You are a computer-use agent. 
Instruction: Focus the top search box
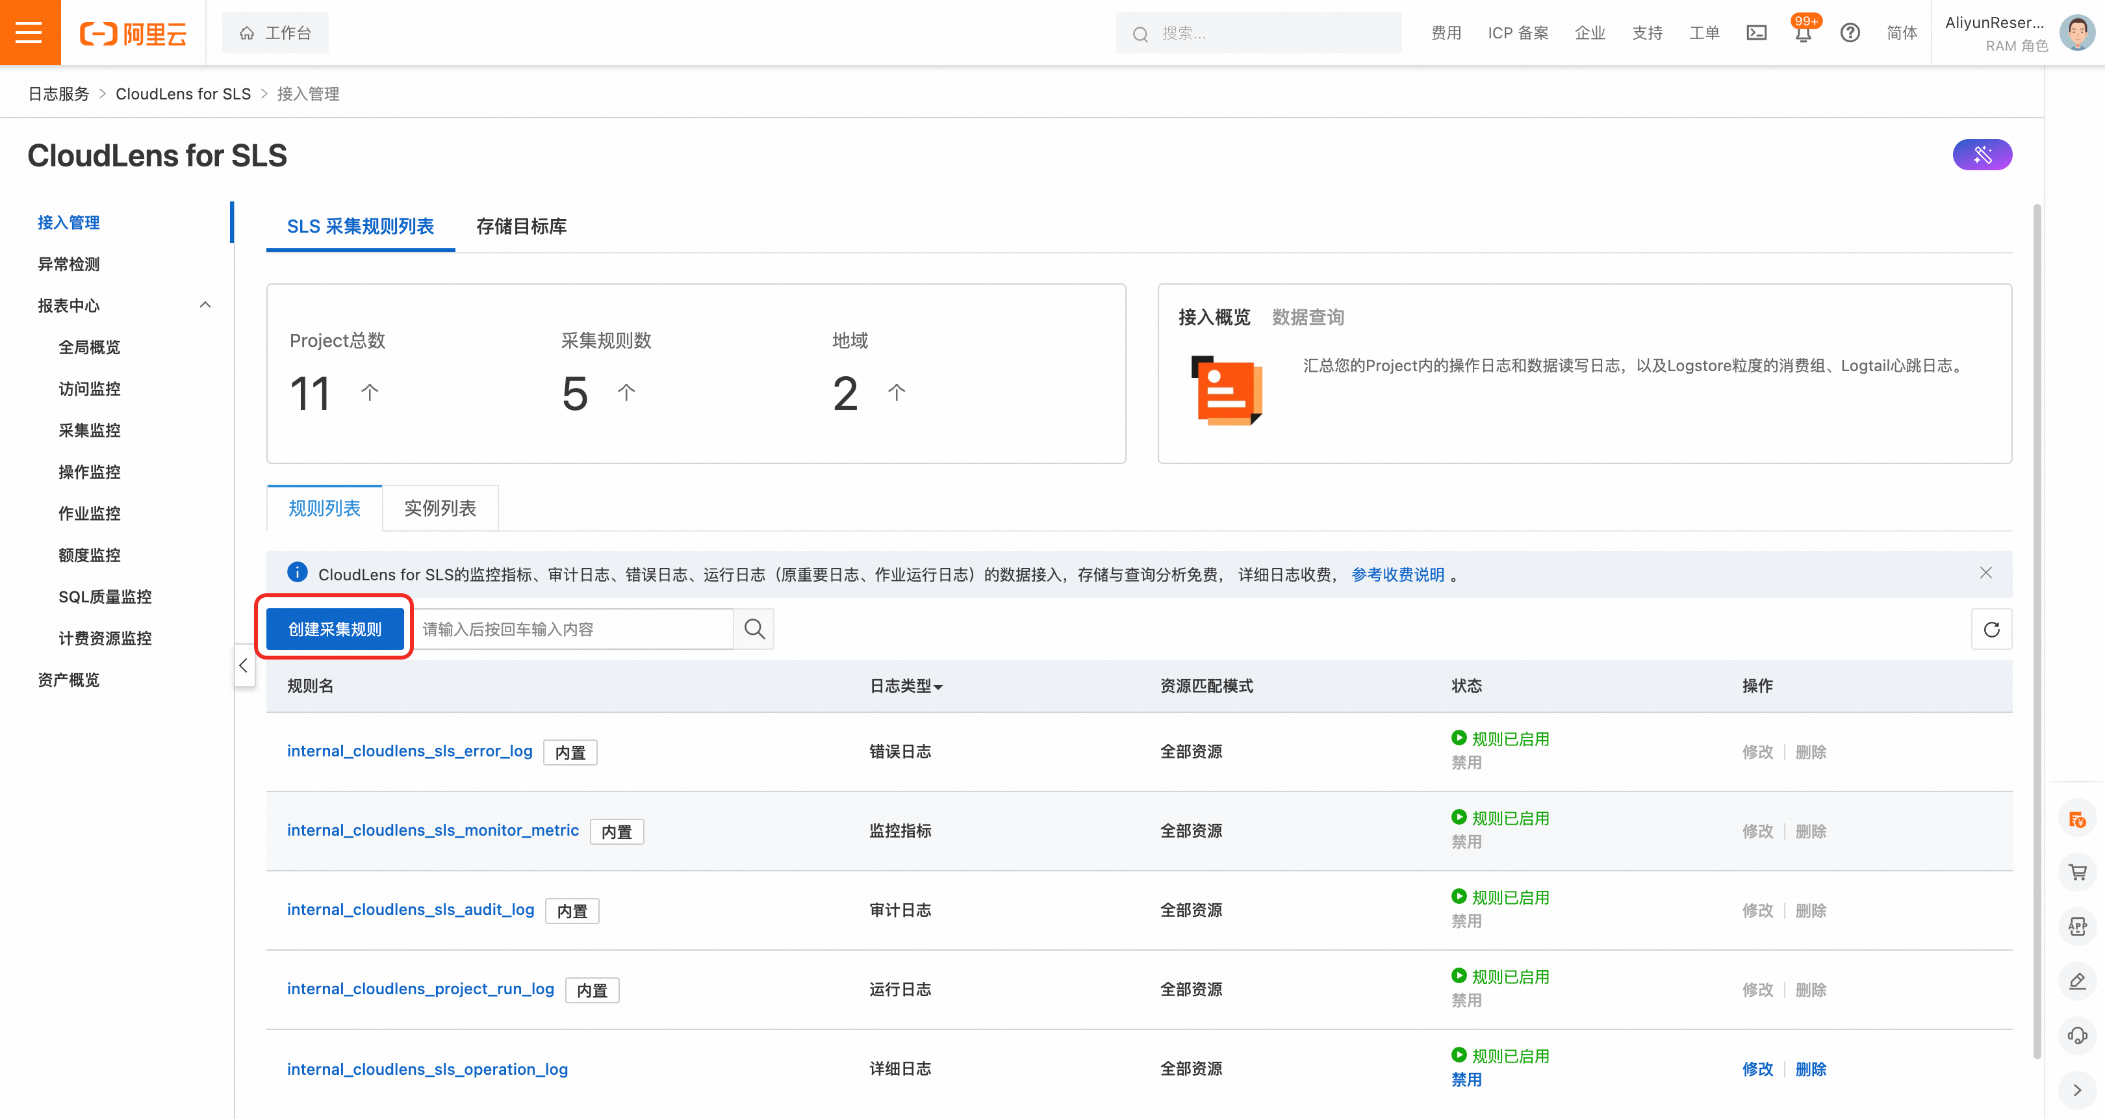tap(1258, 32)
